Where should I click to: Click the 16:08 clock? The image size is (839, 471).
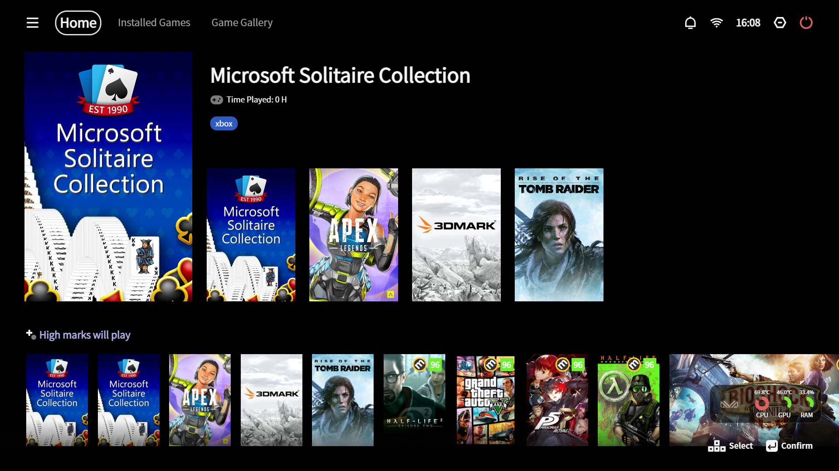click(x=748, y=23)
